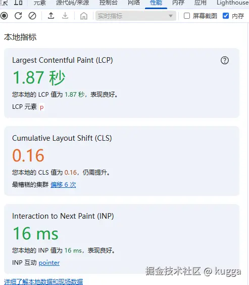Go to the home landing page icon
This screenshot has height=285, width=249.
point(84,16)
